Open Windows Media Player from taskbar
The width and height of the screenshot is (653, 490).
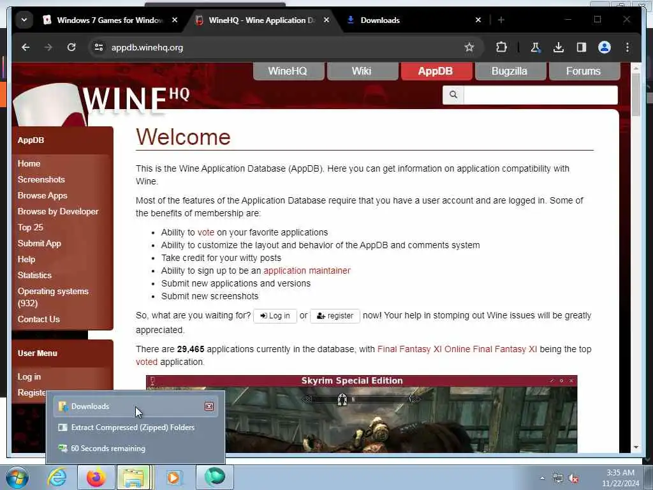point(173,477)
